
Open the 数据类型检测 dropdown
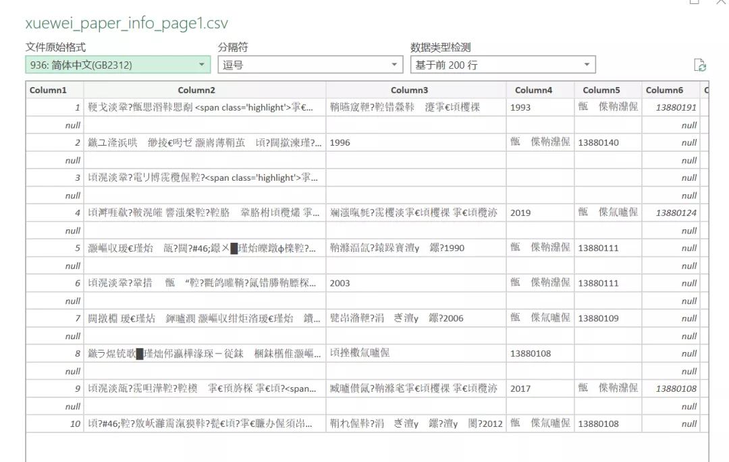tap(587, 63)
